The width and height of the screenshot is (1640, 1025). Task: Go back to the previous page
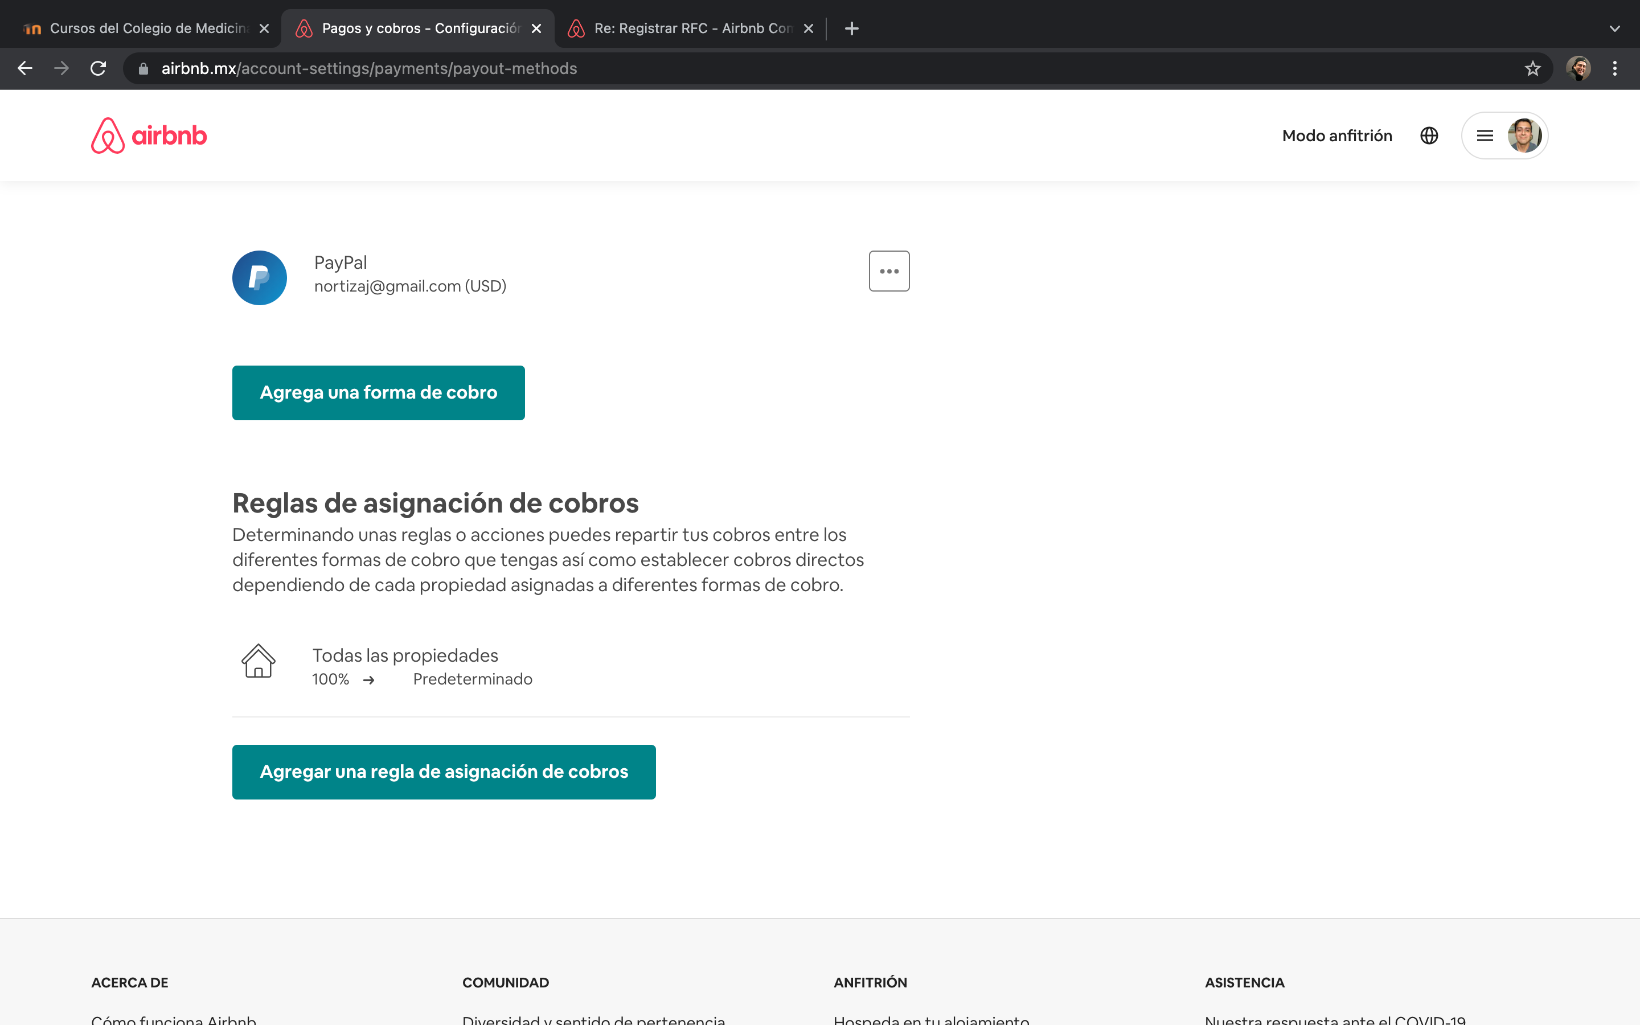click(25, 68)
